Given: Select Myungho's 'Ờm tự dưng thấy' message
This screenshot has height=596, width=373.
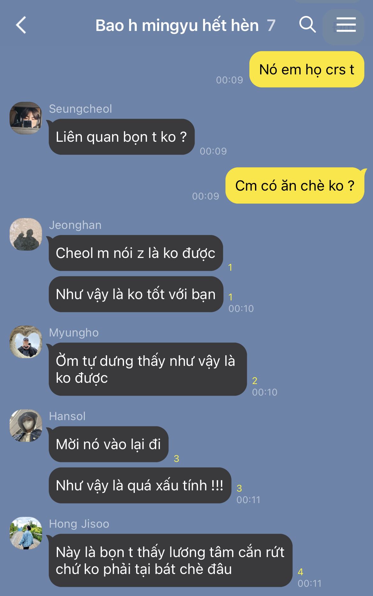Looking at the screenshot, I should click(x=148, y=369).
